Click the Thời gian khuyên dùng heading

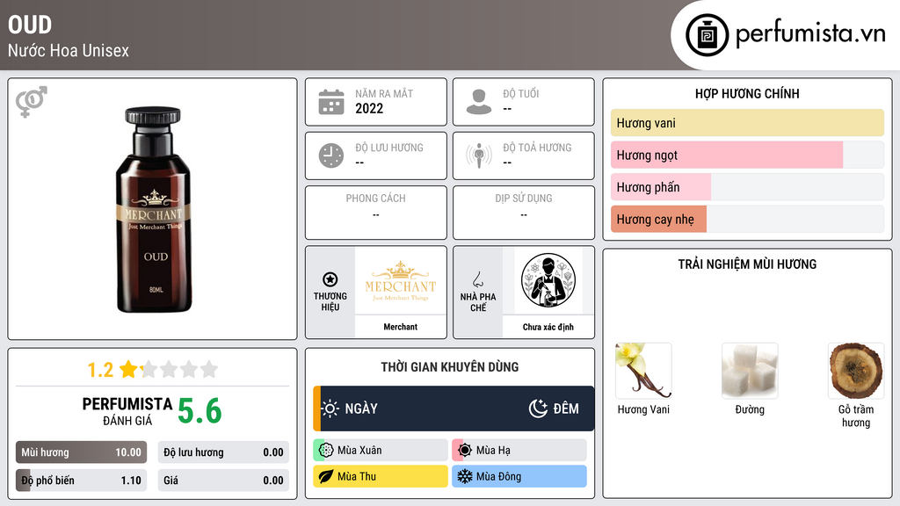[x=450, y=367]
